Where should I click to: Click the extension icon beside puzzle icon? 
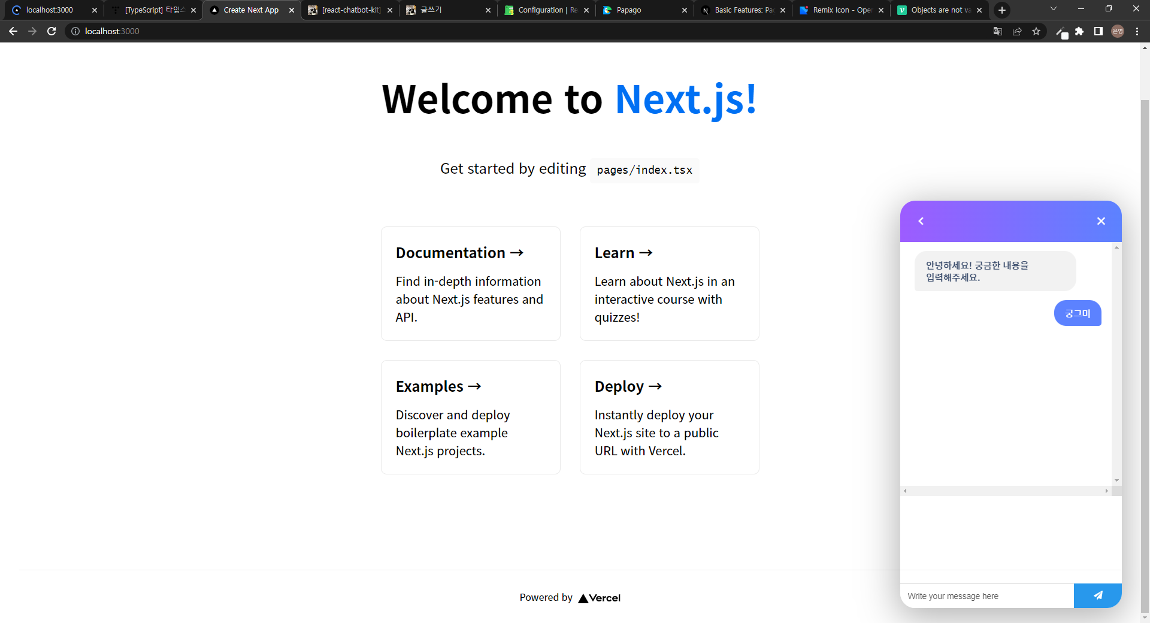(1061, 32)
